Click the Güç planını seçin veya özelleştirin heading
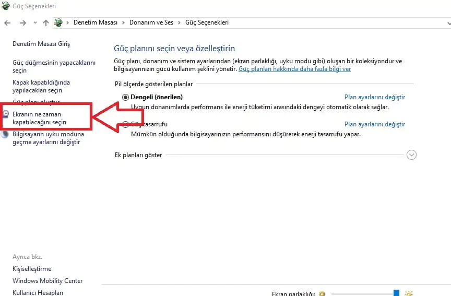 click(174, 49)
